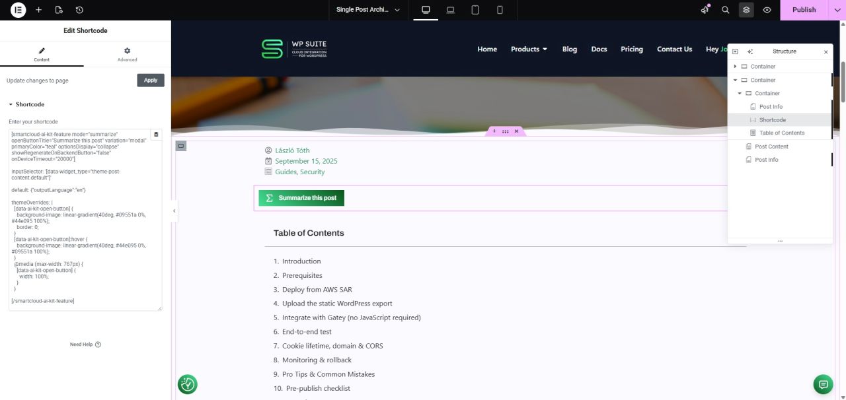The image size is (846, 400).
Task: Click the green chat bubble icon
Action: point(823,384)
